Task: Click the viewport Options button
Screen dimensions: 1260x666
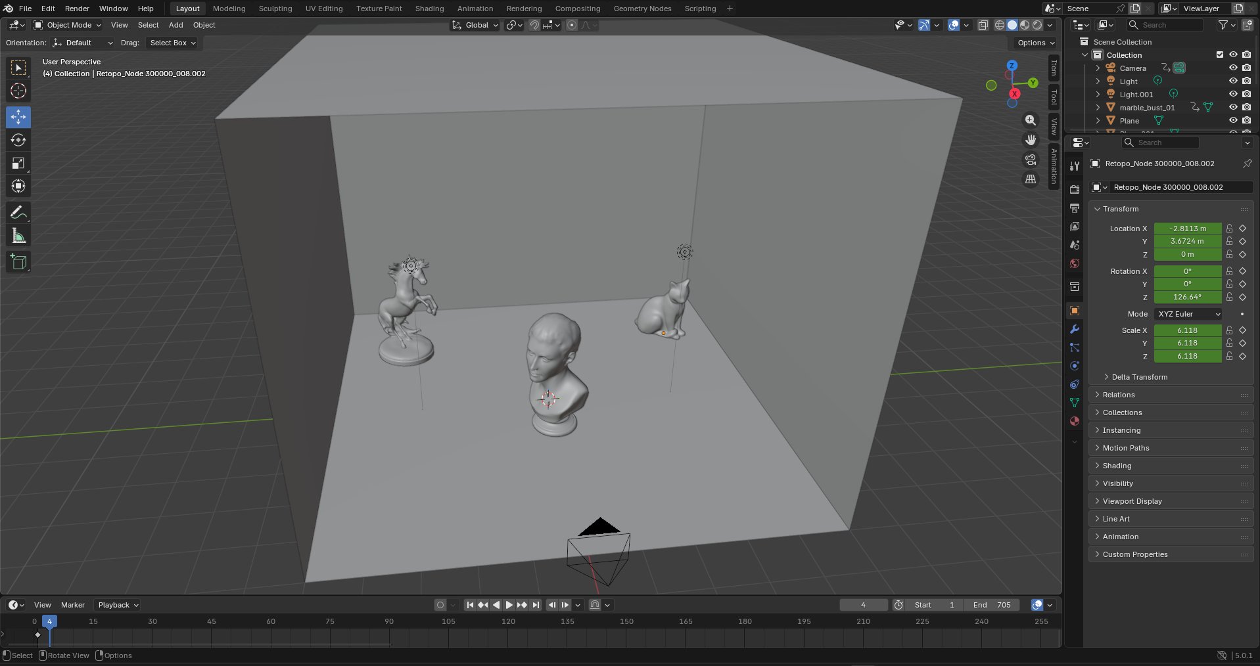Action: 1036,43
